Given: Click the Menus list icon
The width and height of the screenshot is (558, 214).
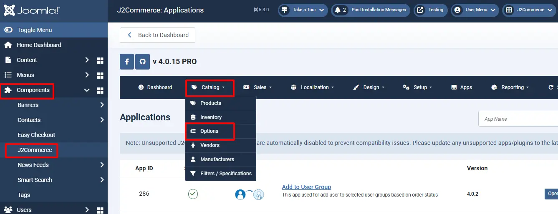Looking at the screenshot, I should 8,75.
